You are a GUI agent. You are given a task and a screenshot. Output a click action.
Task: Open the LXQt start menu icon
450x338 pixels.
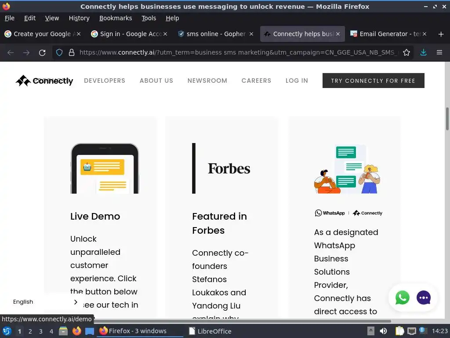coord(7,331)
